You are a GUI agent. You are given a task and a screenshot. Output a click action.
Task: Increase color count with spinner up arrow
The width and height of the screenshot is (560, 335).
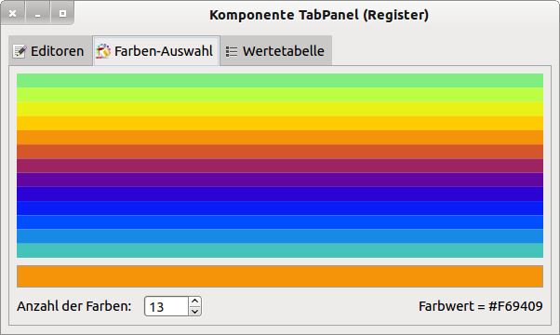coord(194,301)
